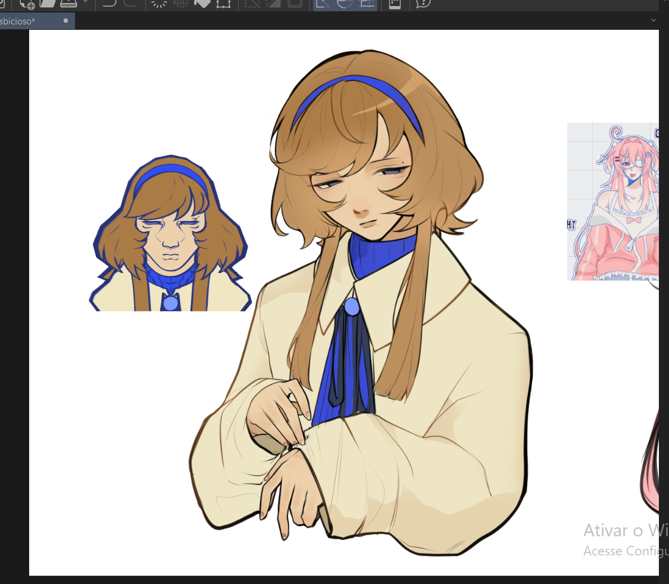Screen dimensions: 669x584
Task: Click the Invert selection icon
Action: tap(273, 3)
